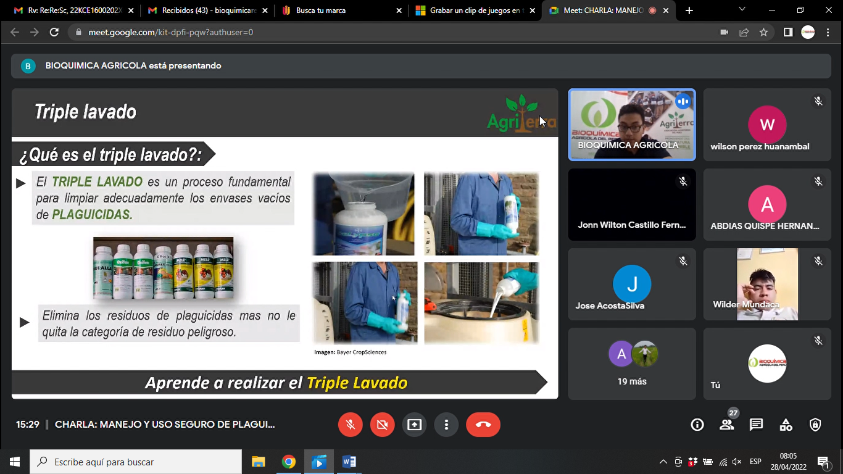Open more options three-dot menu in Meet
Viewport: 843px width, 474px height.
pos(446,425)
